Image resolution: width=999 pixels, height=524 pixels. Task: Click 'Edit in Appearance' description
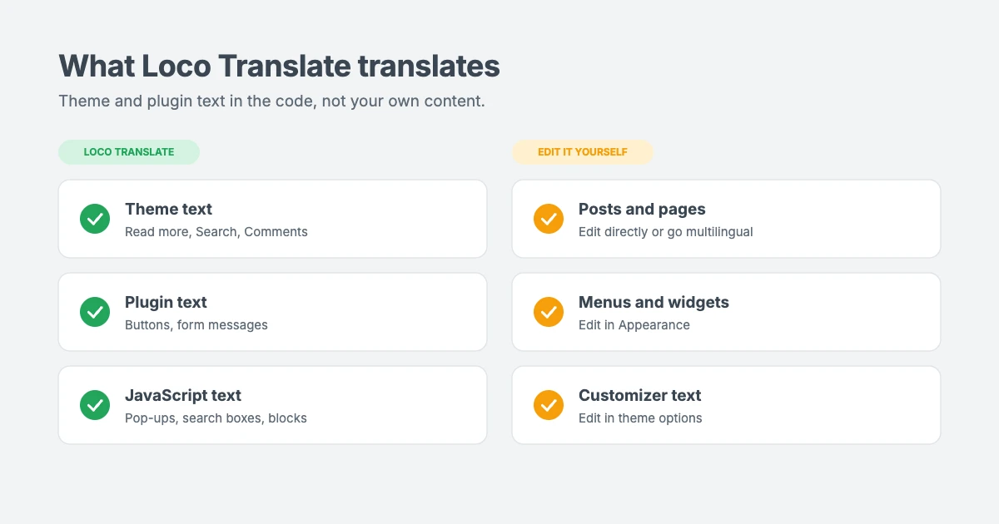point(634,325)
